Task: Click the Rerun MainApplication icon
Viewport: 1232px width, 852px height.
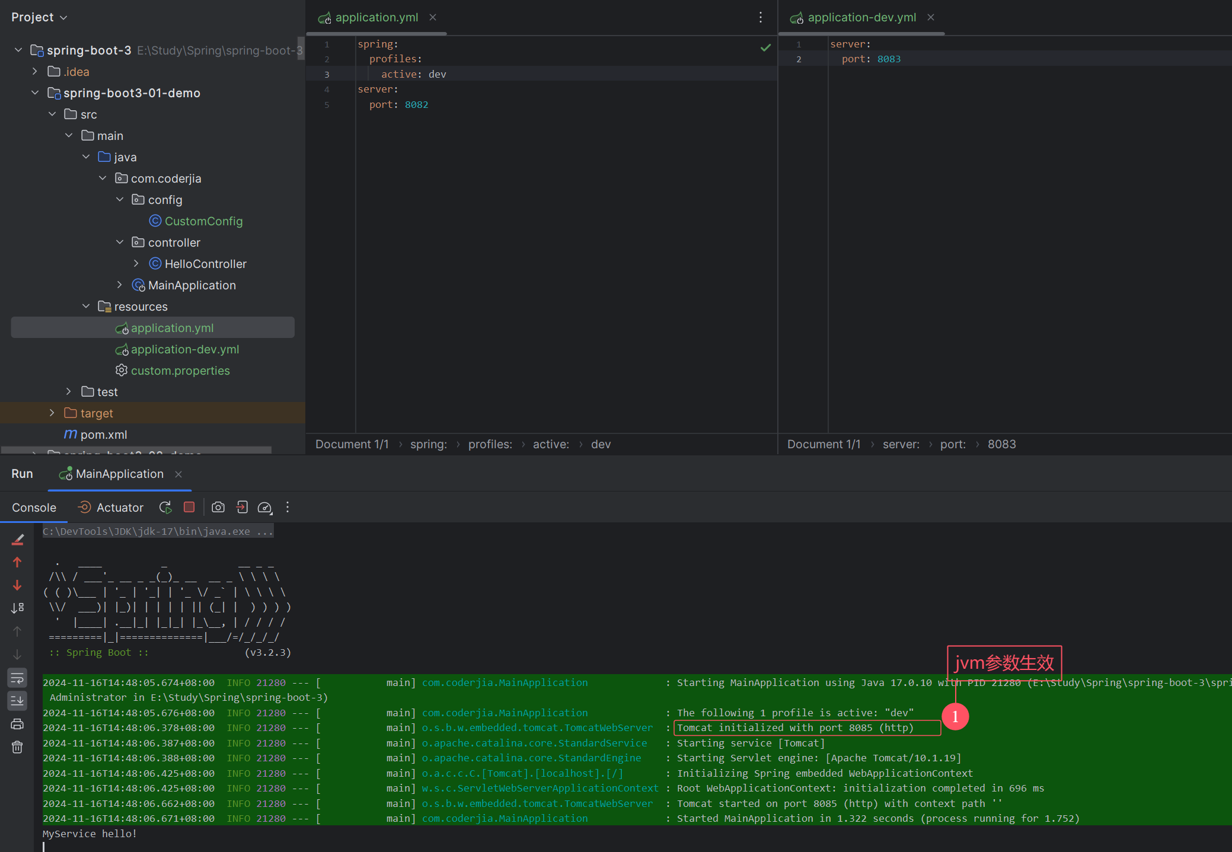Action: 165,508
